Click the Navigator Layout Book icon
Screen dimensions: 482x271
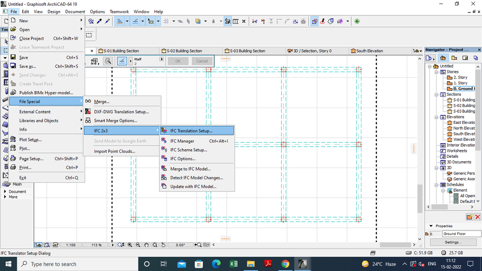(465, 58)
